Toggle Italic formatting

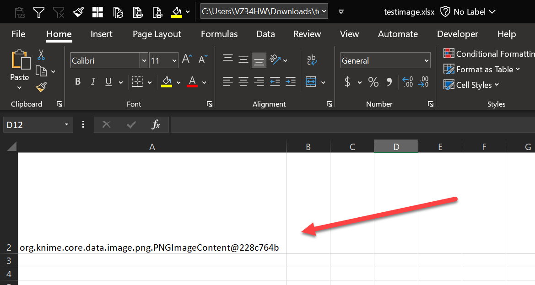[x=93, y=82]
